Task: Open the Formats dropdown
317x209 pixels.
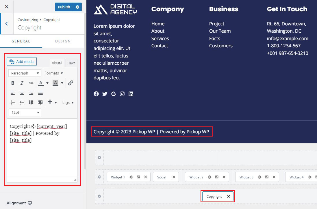Action: point(53,73)
